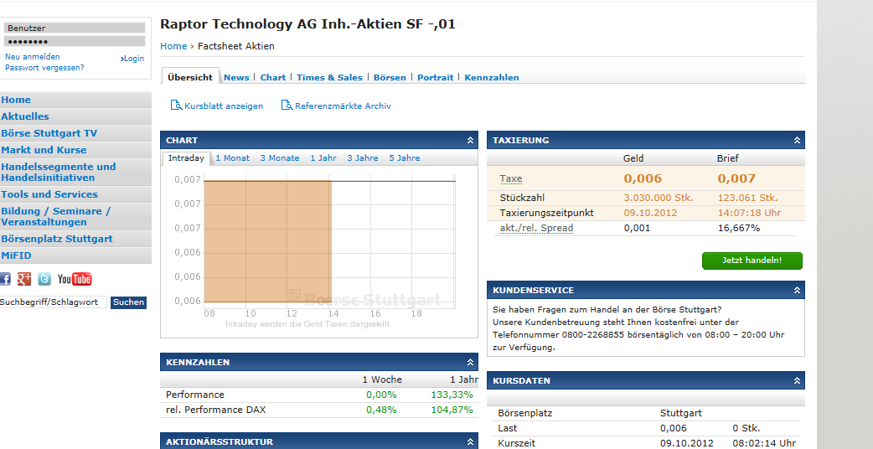This screenshot has height=449, width=873.
Task: Select the Intraday chart range
Action: (187, 158)
